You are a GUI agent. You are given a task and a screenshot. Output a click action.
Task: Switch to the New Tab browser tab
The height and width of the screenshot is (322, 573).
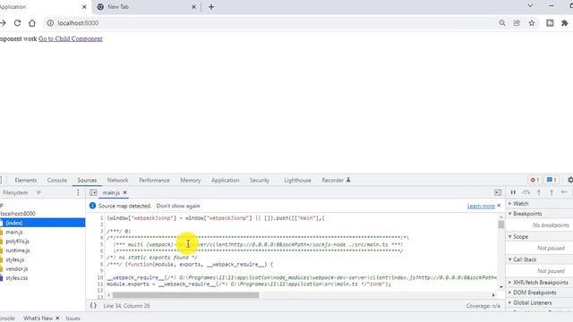click(x=146, y=7)
